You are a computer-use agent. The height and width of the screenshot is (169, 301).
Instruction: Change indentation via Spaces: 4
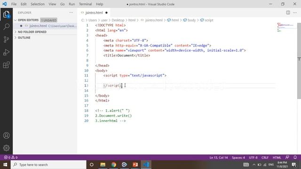pyautogui.click(x=238, y=158)
